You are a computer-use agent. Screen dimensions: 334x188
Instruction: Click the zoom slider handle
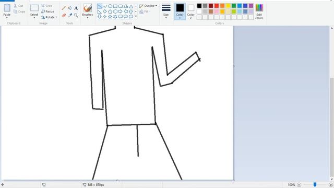(315, 184)
